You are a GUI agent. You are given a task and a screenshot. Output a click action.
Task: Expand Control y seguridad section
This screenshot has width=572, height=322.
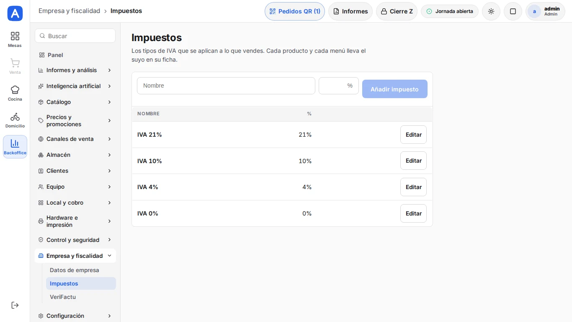click(75, 240)
